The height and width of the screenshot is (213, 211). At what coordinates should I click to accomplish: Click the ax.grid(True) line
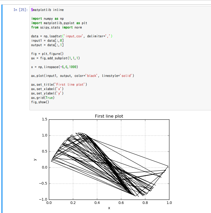43,98
